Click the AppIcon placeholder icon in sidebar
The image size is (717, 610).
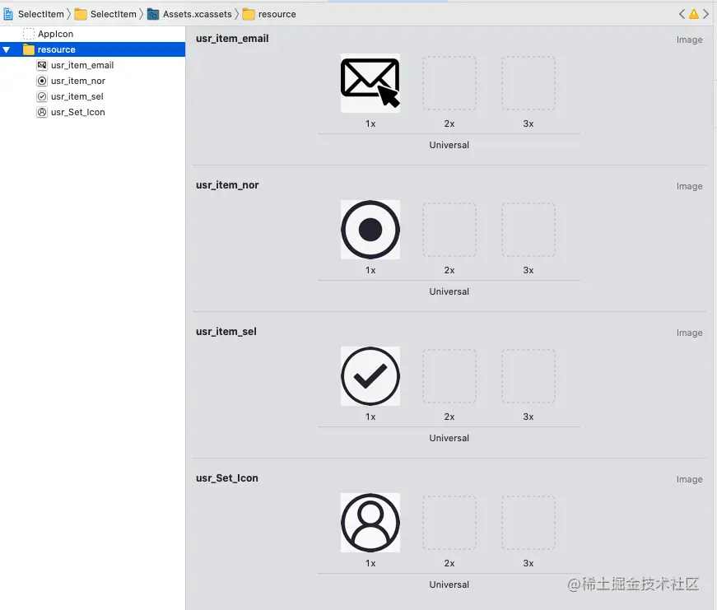[x=29, y=34]
